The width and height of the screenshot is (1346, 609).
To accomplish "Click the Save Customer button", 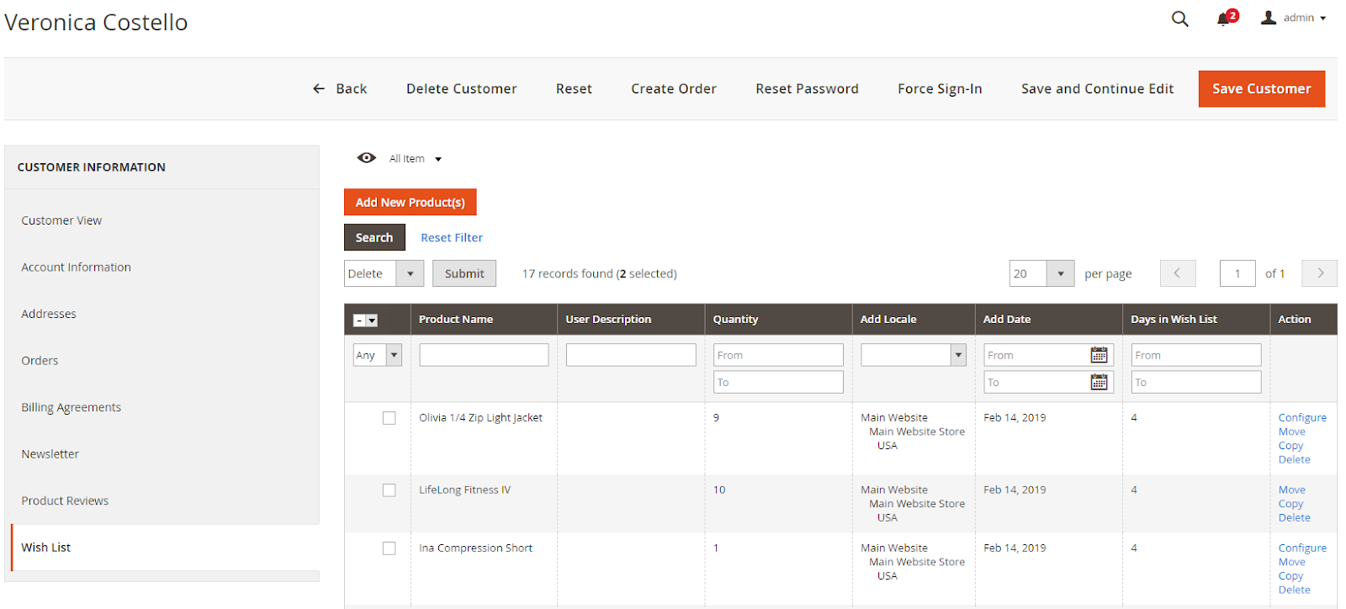I will coord(1261,88).
